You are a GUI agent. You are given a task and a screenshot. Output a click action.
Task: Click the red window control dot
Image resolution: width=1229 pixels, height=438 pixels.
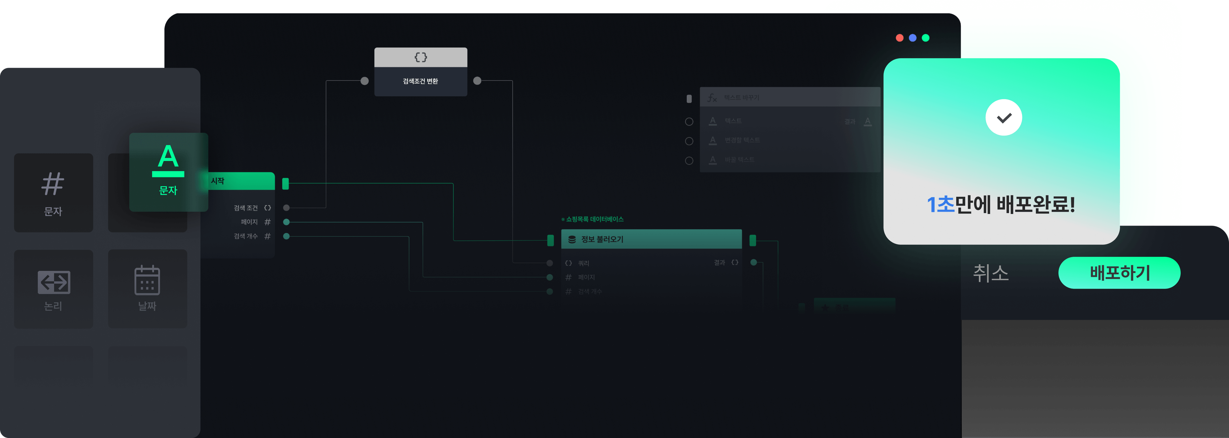[x=899, y=38]
